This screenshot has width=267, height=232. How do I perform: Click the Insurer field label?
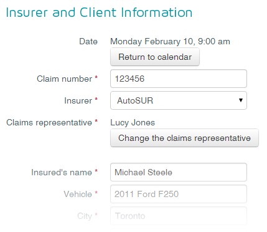[78, 100]
